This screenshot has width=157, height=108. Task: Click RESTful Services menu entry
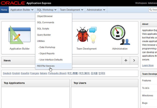[54, 66]
